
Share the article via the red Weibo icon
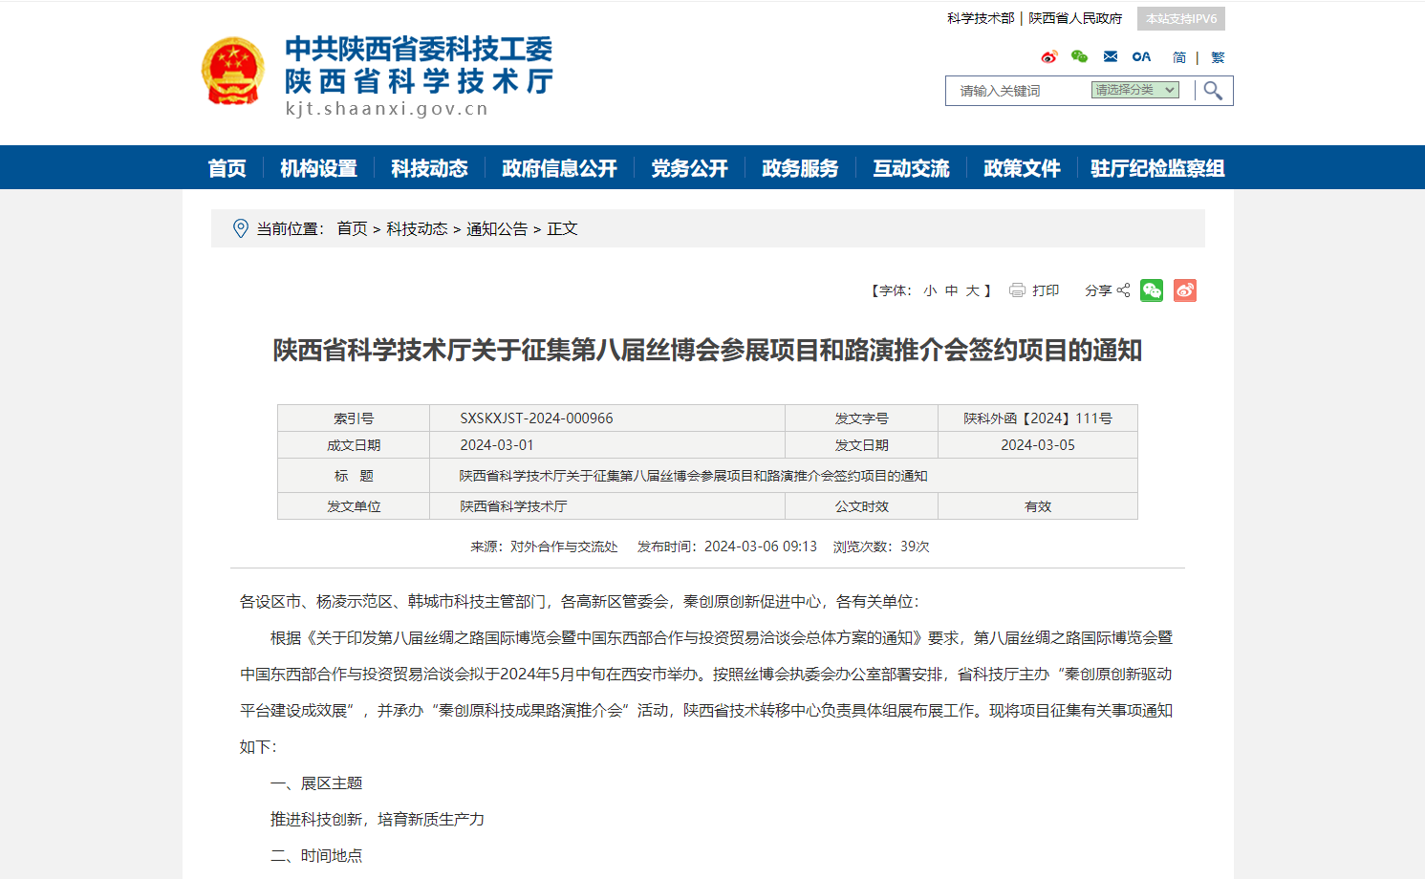(1185, 289)
